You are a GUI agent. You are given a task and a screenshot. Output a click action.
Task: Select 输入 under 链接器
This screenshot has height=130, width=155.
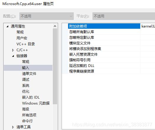tap(26, 68)
